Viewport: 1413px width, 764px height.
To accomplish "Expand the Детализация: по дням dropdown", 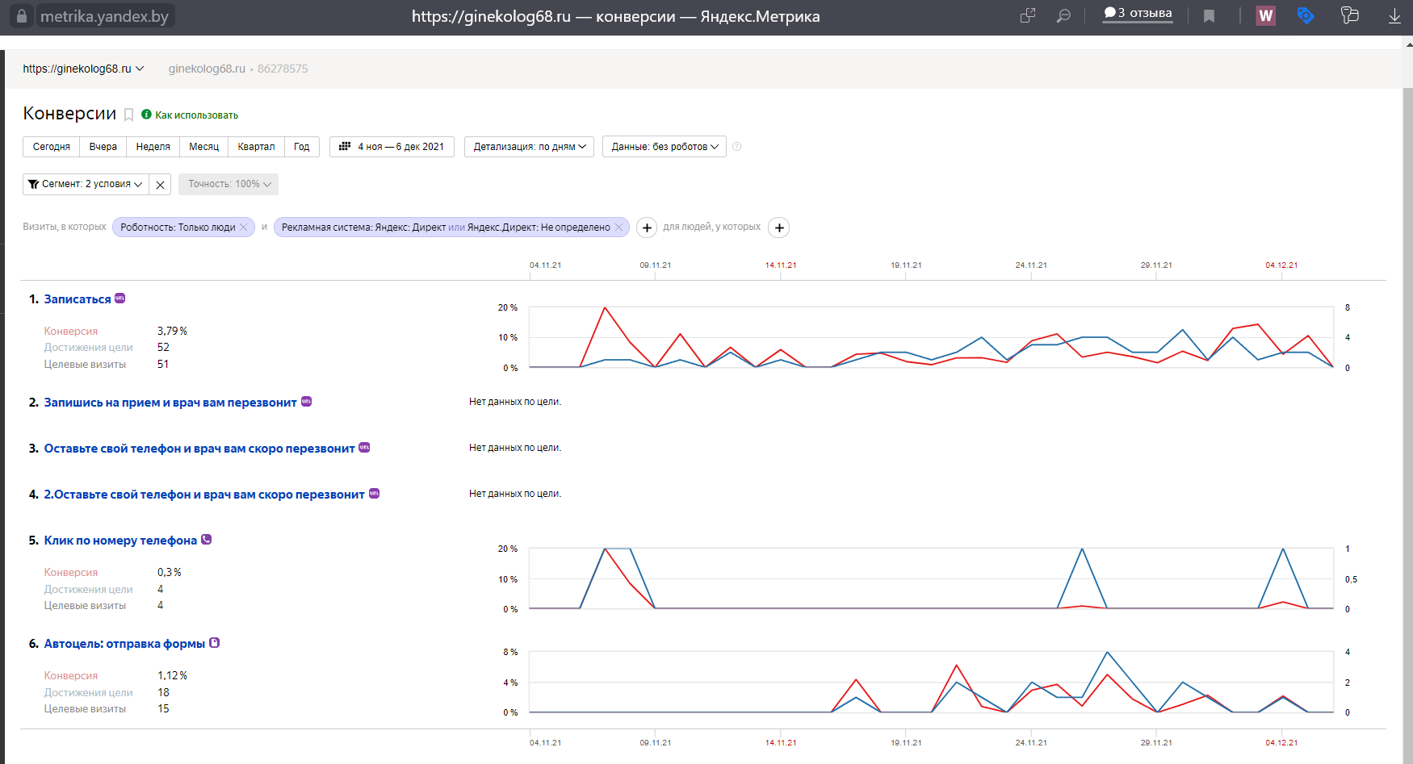I will pos(529,147).
